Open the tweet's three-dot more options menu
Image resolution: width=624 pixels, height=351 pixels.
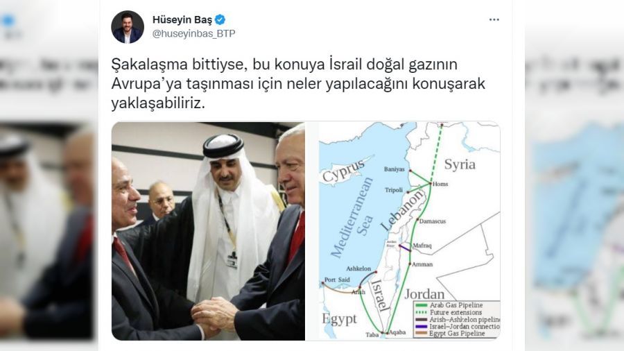coord(494,19)
